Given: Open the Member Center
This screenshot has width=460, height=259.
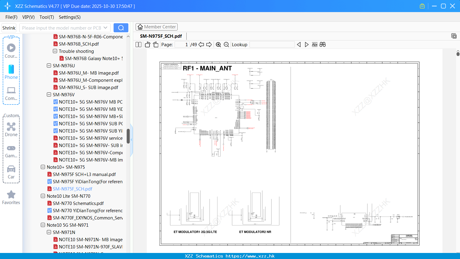Looking at the screenshot, I should (156, 27).
